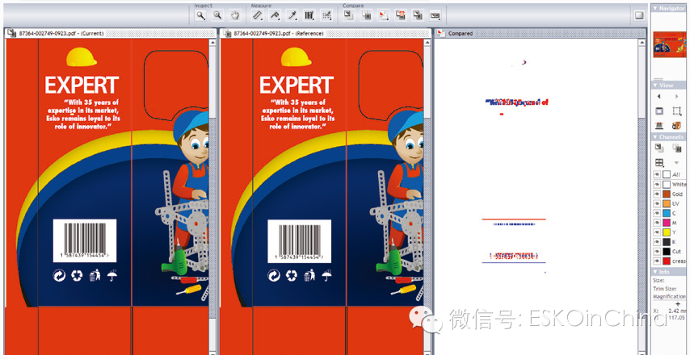Click the Magnification label in Info

click(669, 297)
